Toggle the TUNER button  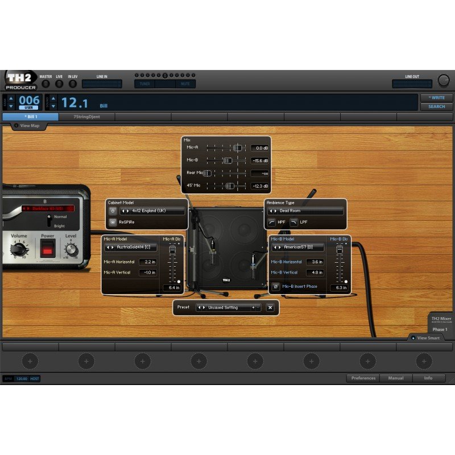144,84
